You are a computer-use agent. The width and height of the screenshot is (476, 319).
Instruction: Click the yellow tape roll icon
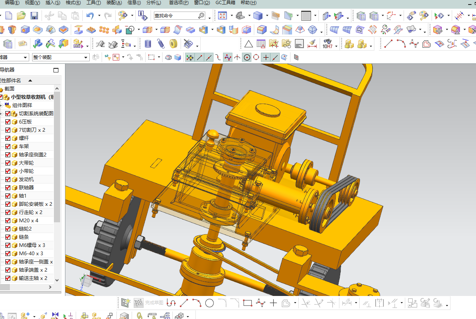[x=173, y=44]
